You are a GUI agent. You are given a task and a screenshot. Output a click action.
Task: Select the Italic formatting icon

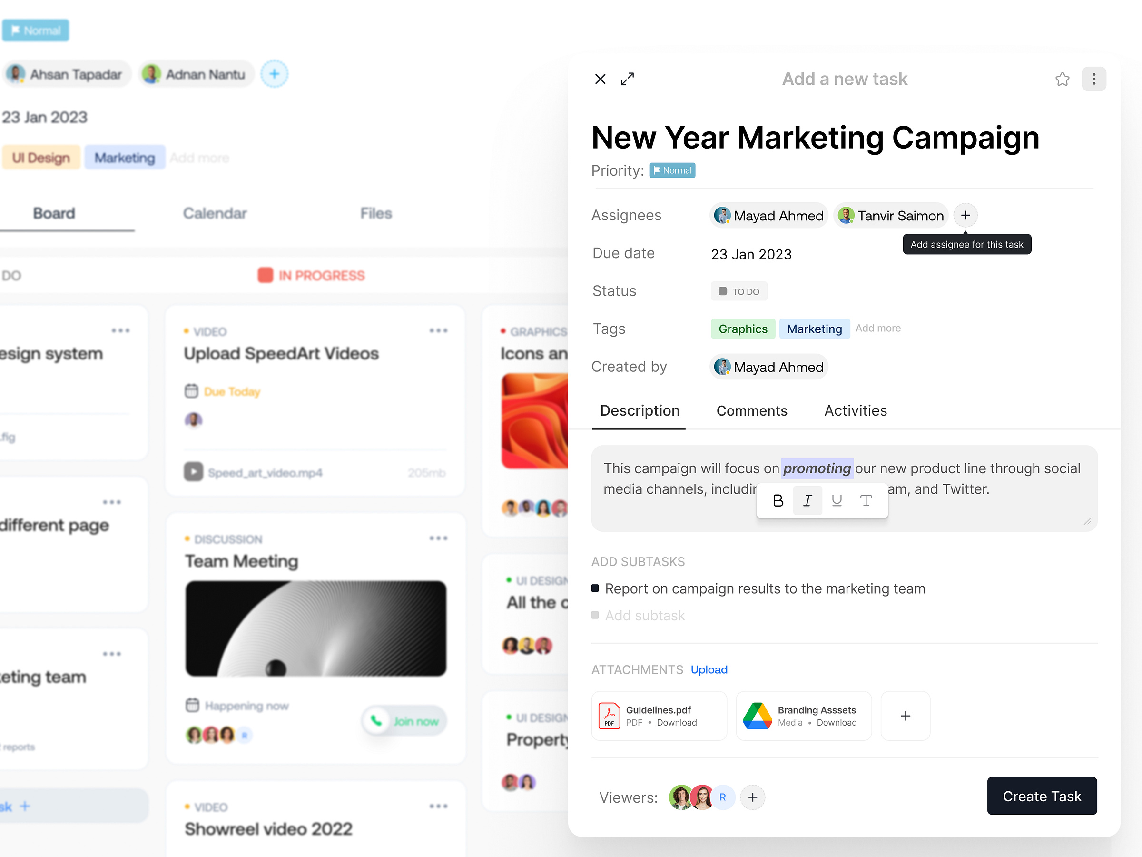(x=807, y=500)
